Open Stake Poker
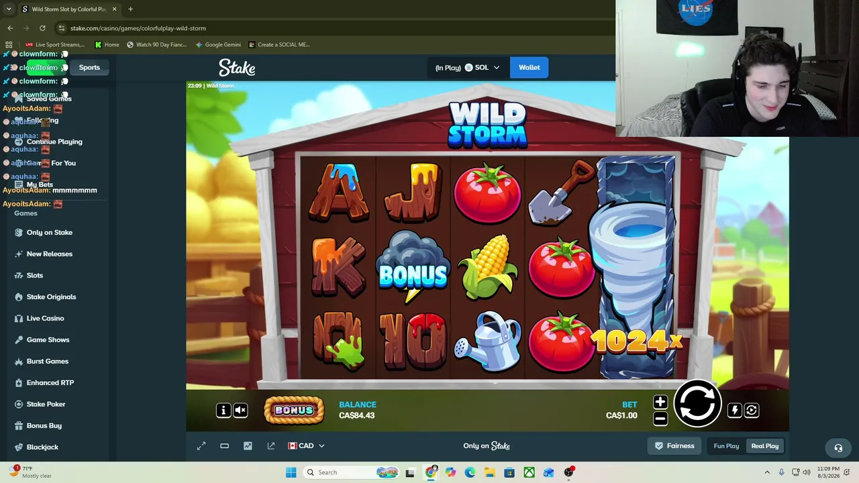The height and width of the screenshot is (483, 859). 46,404
